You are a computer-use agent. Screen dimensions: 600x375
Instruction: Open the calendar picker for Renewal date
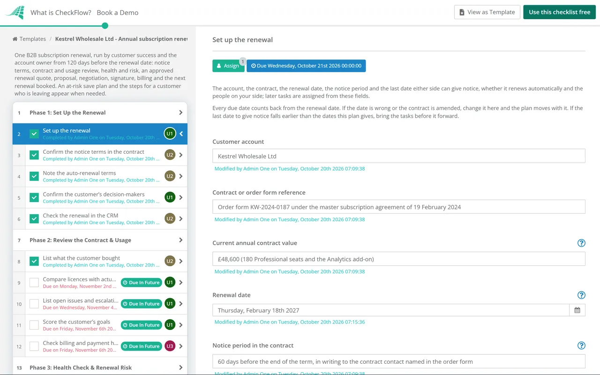pyautogui.click(x=577, y=310)
